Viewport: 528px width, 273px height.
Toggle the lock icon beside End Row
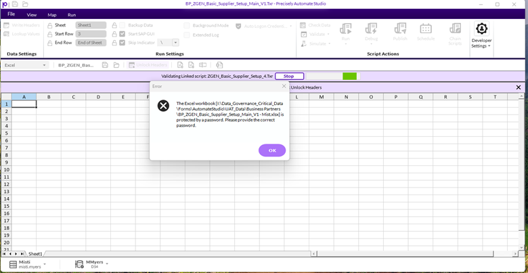(x=50, y=43)
